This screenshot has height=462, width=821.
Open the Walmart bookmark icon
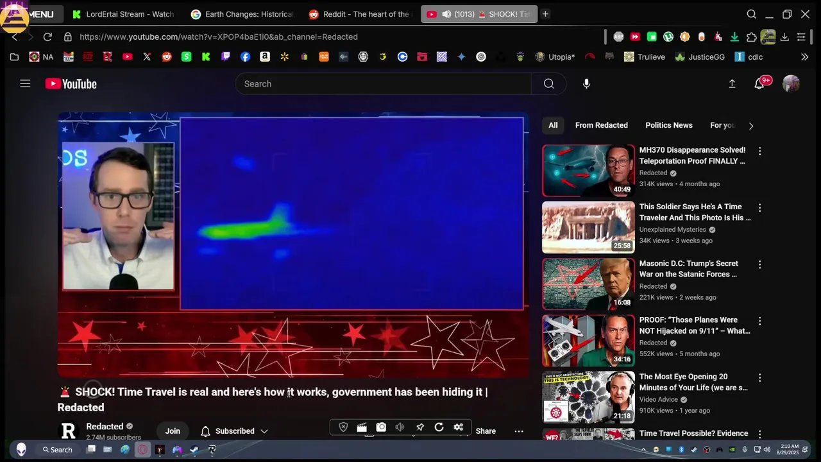pos(284,56)
